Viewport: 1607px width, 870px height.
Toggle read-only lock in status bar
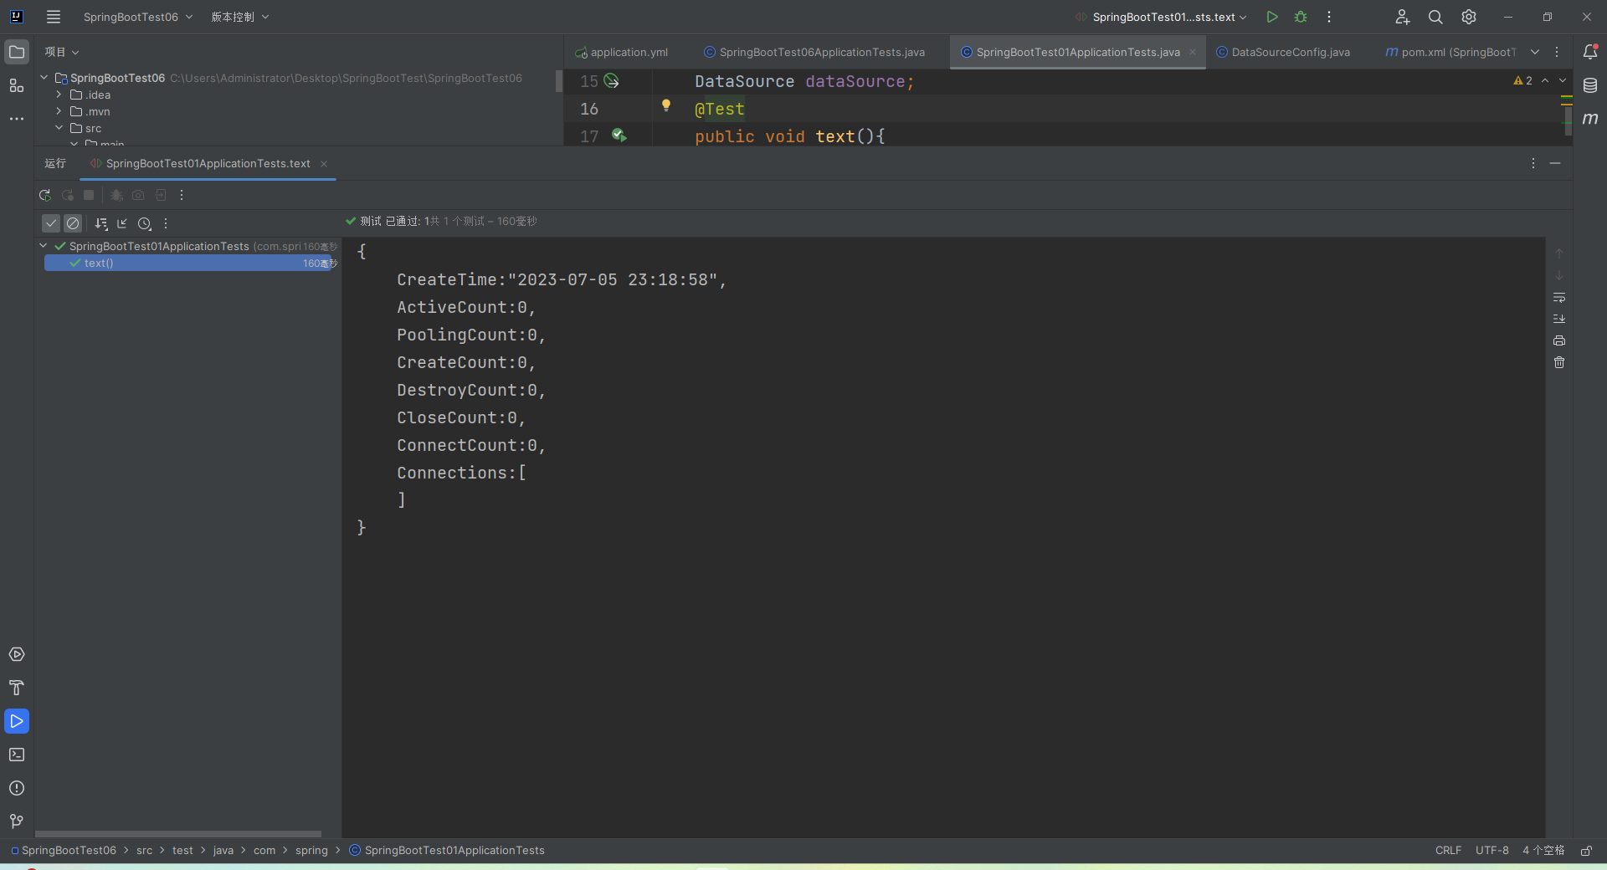coord(1586,850)
